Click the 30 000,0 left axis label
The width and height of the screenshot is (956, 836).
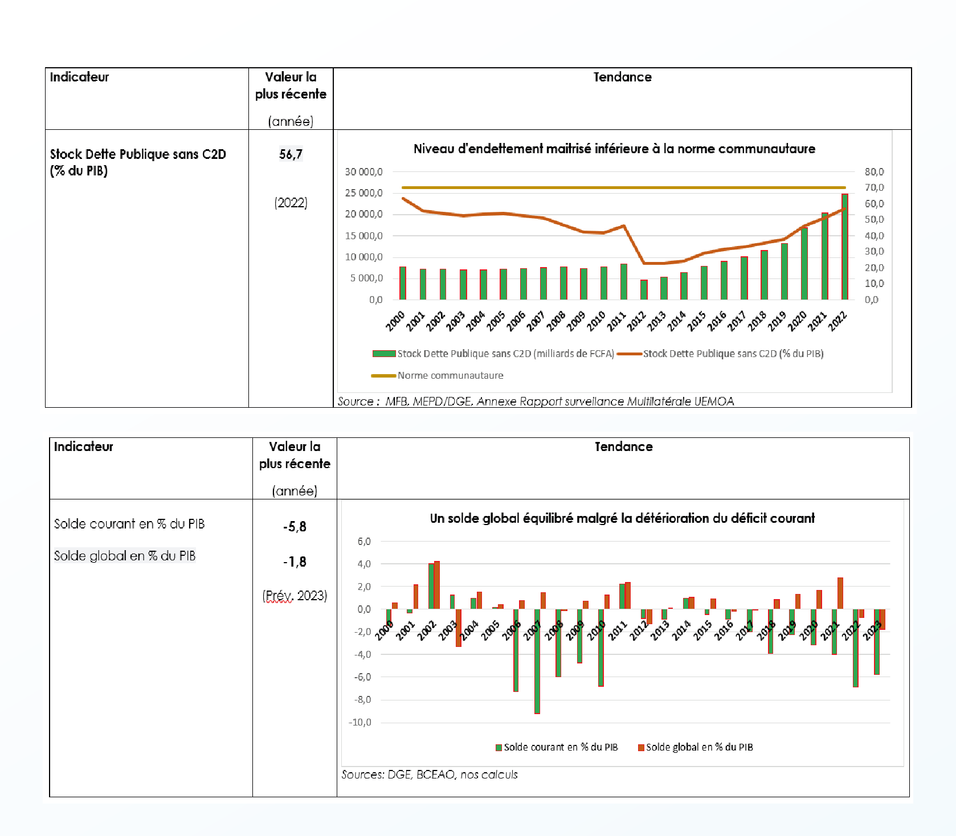coord(363,171)
